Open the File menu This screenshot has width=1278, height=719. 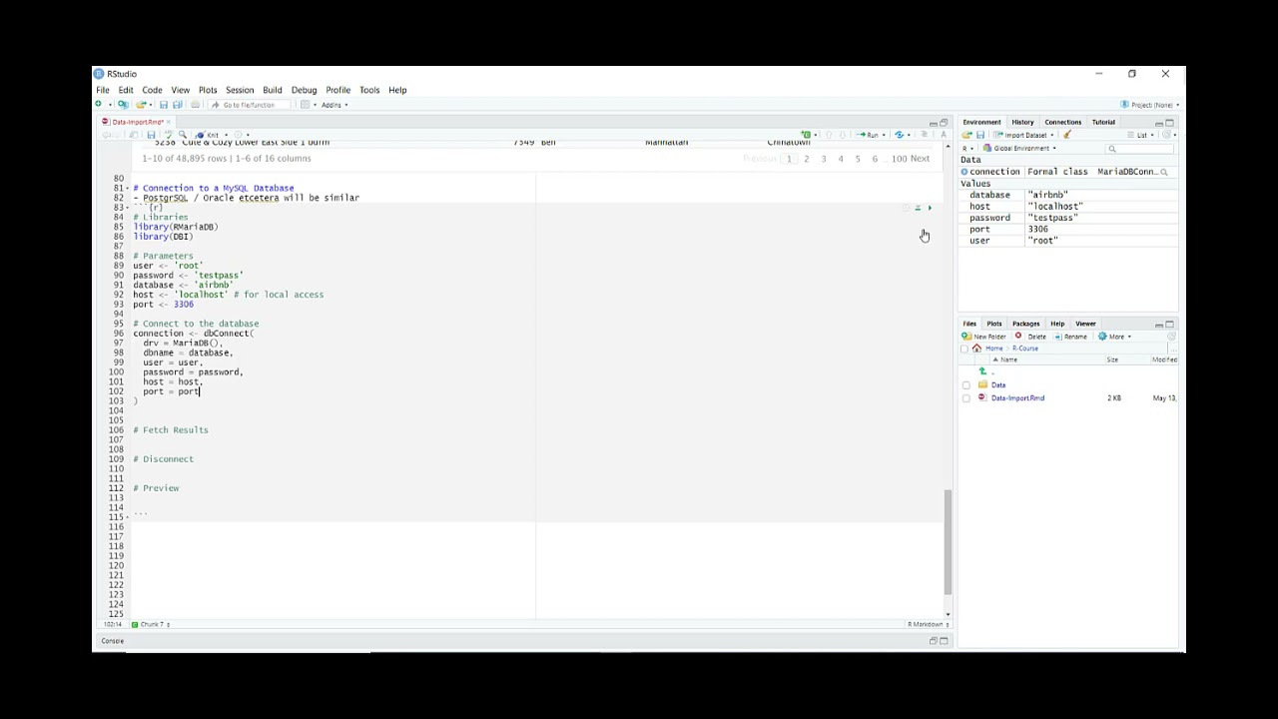103,90
